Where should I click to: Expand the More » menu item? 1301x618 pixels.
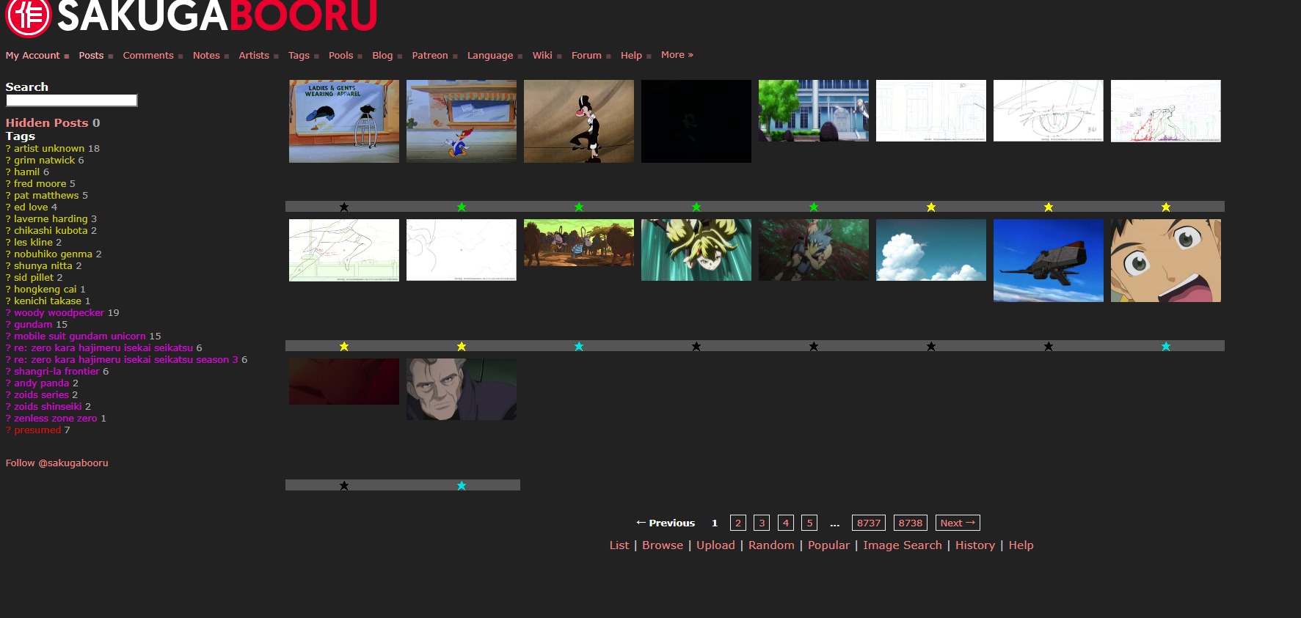pyautogui.click(x=677, y=55)
